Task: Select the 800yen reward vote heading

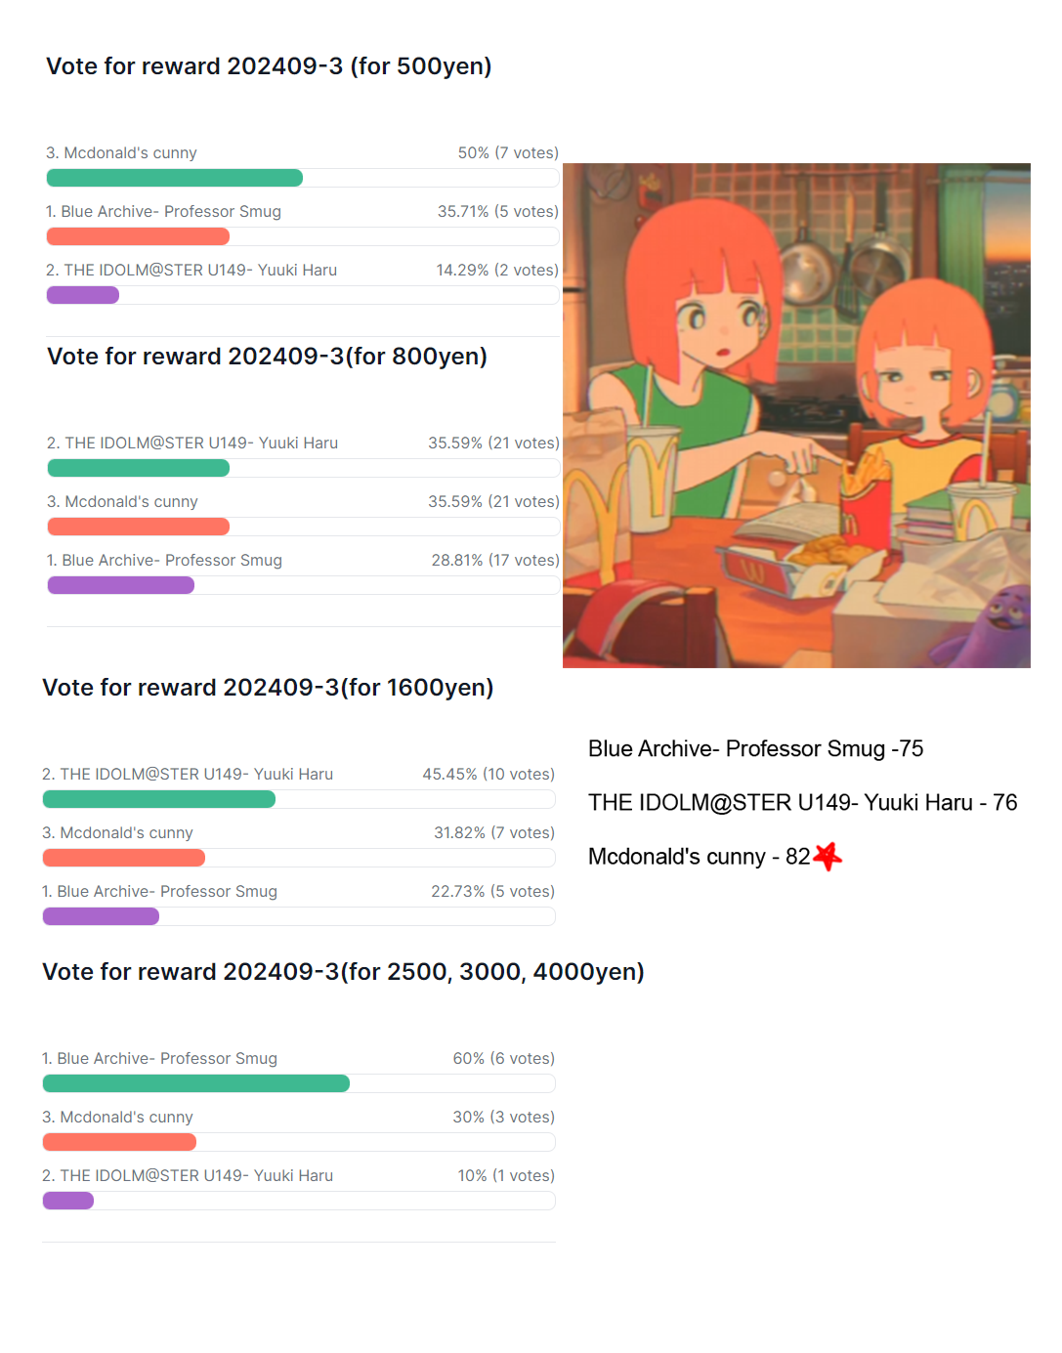Action: pyautogui.click(x=267, y=356)
